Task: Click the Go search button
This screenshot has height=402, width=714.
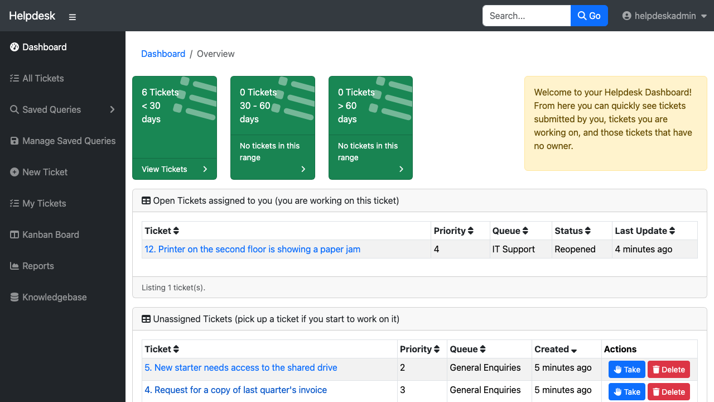Action: tap(589, 16)
